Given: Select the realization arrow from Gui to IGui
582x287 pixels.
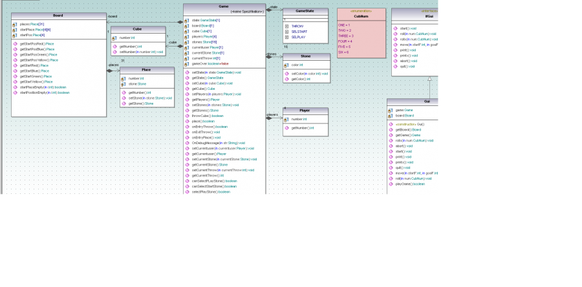Looking at the screenshot, I should pyautogui.click(x=429, y=87).
